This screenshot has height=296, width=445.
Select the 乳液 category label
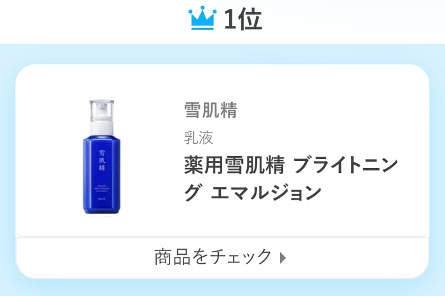(x=198, y=138)
